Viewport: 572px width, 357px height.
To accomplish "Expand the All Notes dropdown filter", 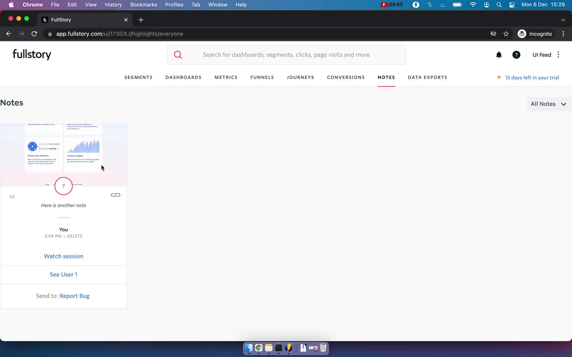I will [548, 104].
